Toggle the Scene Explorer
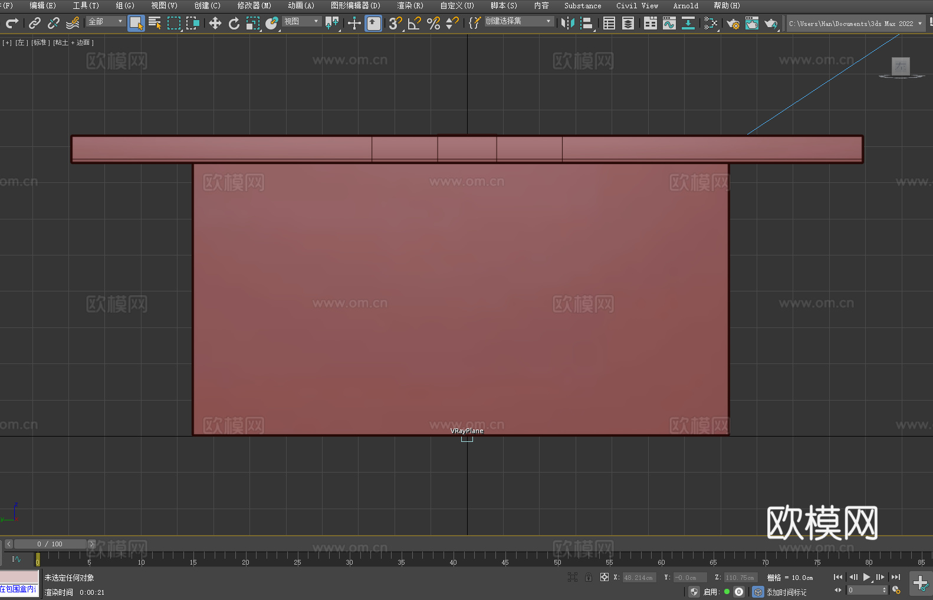The height and width of the screenshot is (600, 933). click(609, 23)
